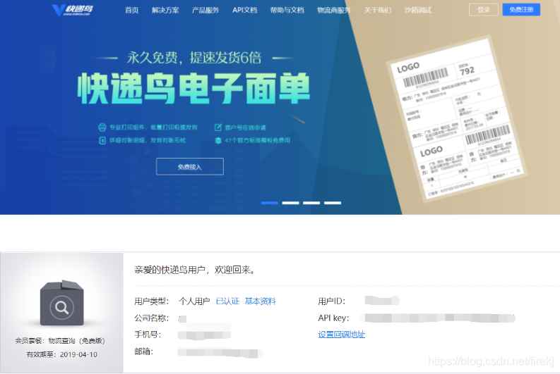Click the 快递鸟电子面单 banner title
The height and width of the screenshot is (374, 560).
[x=193, y=88]
